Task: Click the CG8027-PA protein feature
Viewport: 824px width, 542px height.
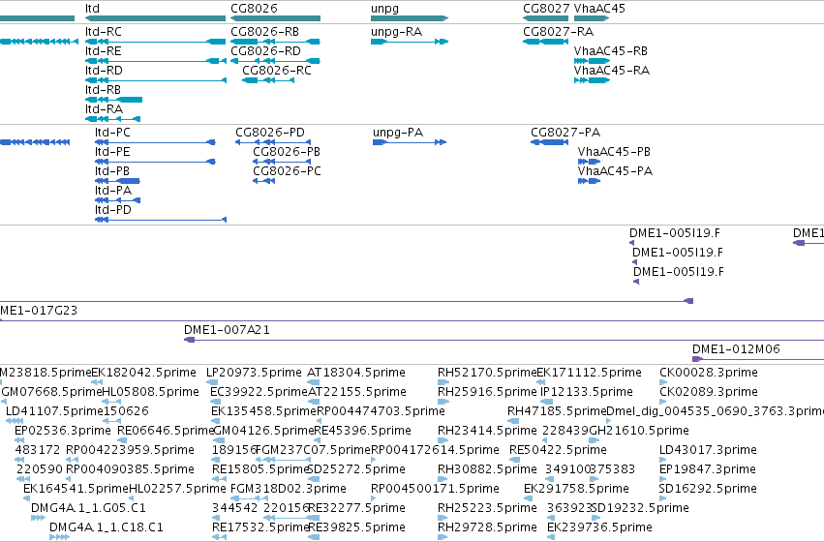Action: coord(549,142)
